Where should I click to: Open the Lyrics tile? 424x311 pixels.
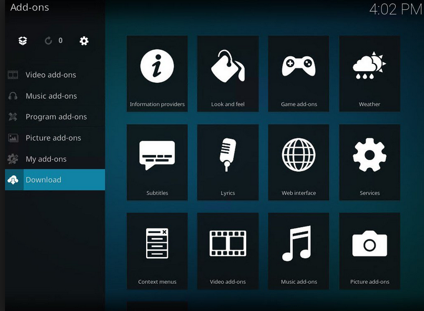coord(228,162)
